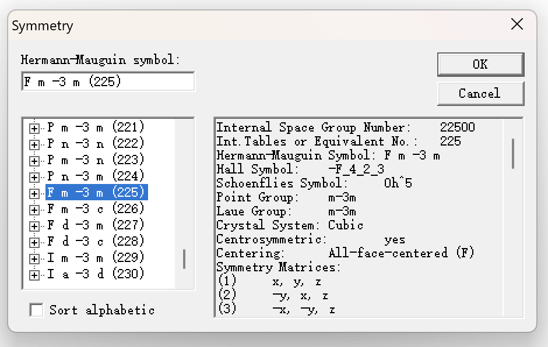Select space group F m -3 c (226)
The image size is (548, 347).
[x=96, y=208]
